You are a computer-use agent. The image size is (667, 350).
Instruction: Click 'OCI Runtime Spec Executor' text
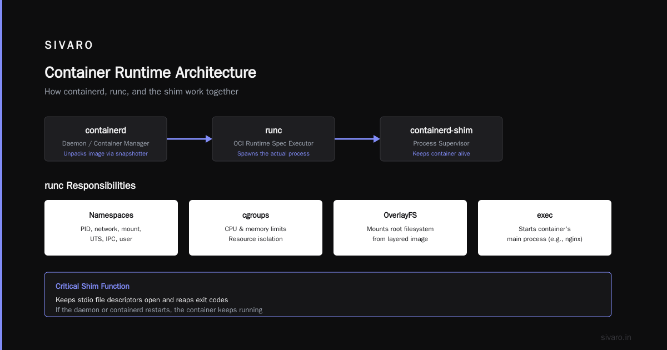tap(273, 143)
